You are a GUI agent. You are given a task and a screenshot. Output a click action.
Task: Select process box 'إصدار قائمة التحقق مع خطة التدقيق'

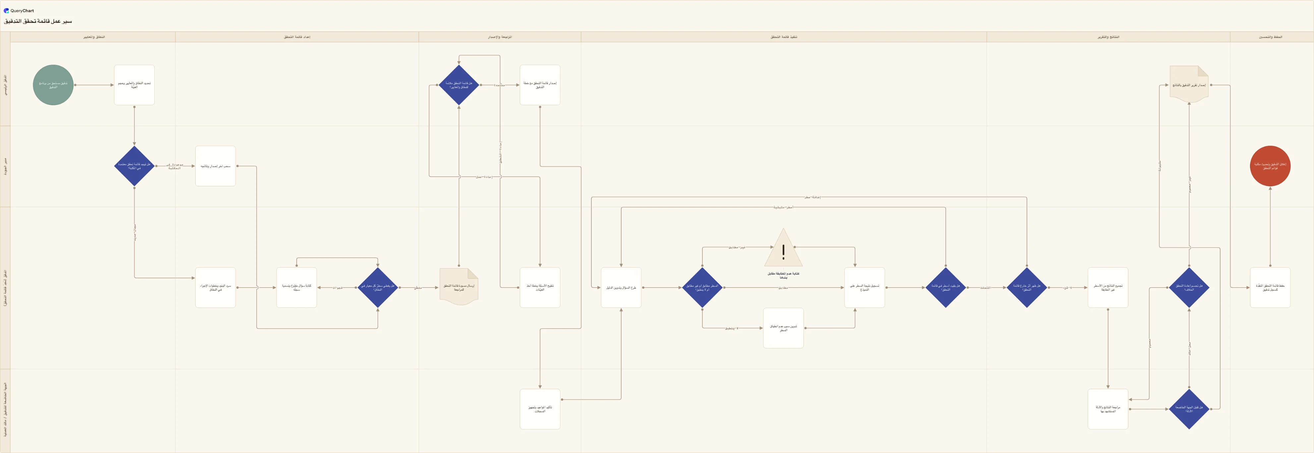pos(540,85)
